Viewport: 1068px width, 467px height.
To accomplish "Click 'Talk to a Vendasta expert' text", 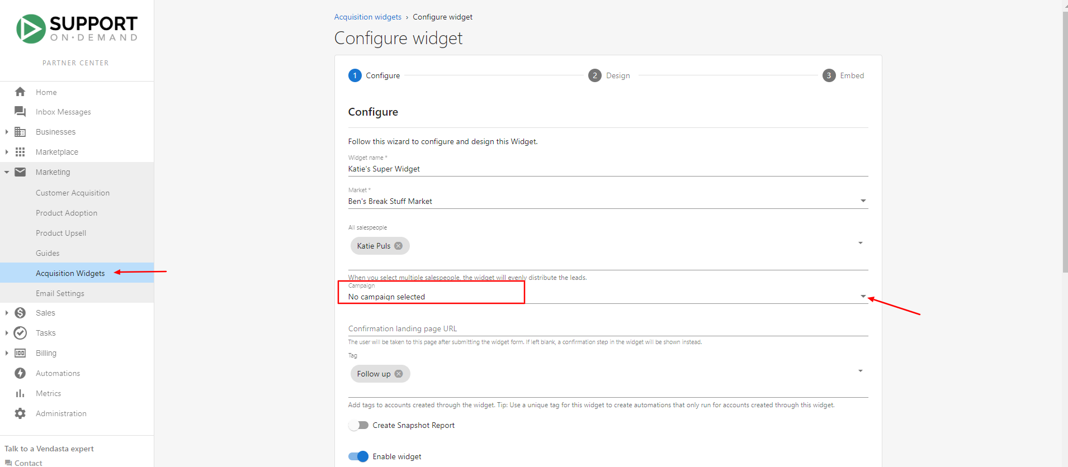I will point(49,449).
